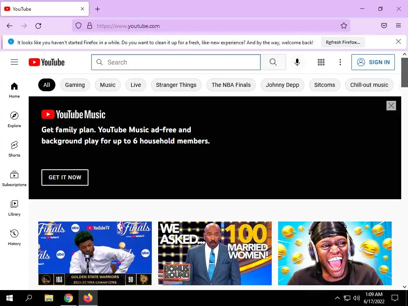Click the Firefox taskbar icon
This screenshot has height=306, width=408.
click(88, 298)
